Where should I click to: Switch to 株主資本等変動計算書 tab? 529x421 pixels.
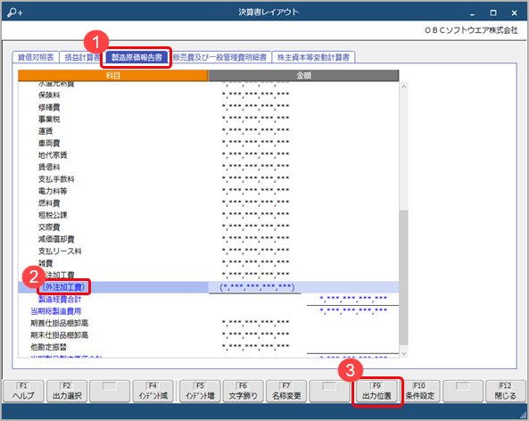(313, 57)
